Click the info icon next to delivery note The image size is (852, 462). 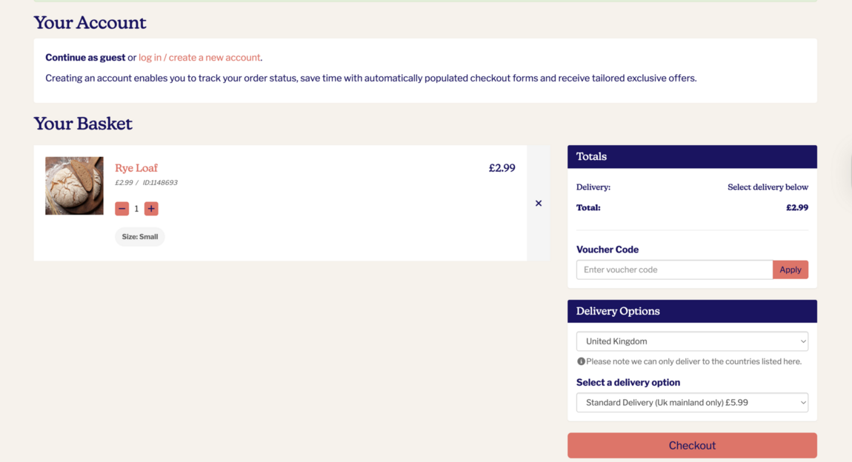pyautogui.click(x=581, y=361)
